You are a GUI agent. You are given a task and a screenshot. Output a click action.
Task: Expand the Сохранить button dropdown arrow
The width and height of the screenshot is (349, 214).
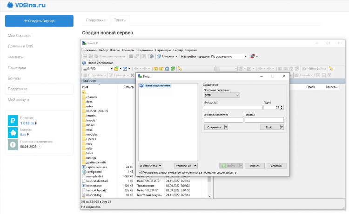(x=226, y=127)
